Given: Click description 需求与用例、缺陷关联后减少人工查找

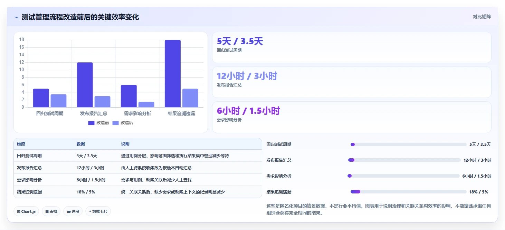Looking at the screenshot, I should 156,180.
